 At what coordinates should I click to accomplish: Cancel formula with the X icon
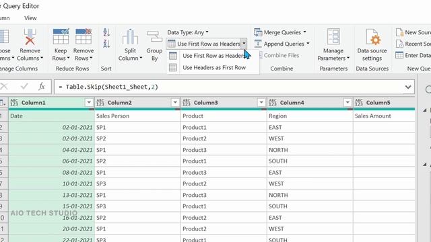tap(4, 87)
